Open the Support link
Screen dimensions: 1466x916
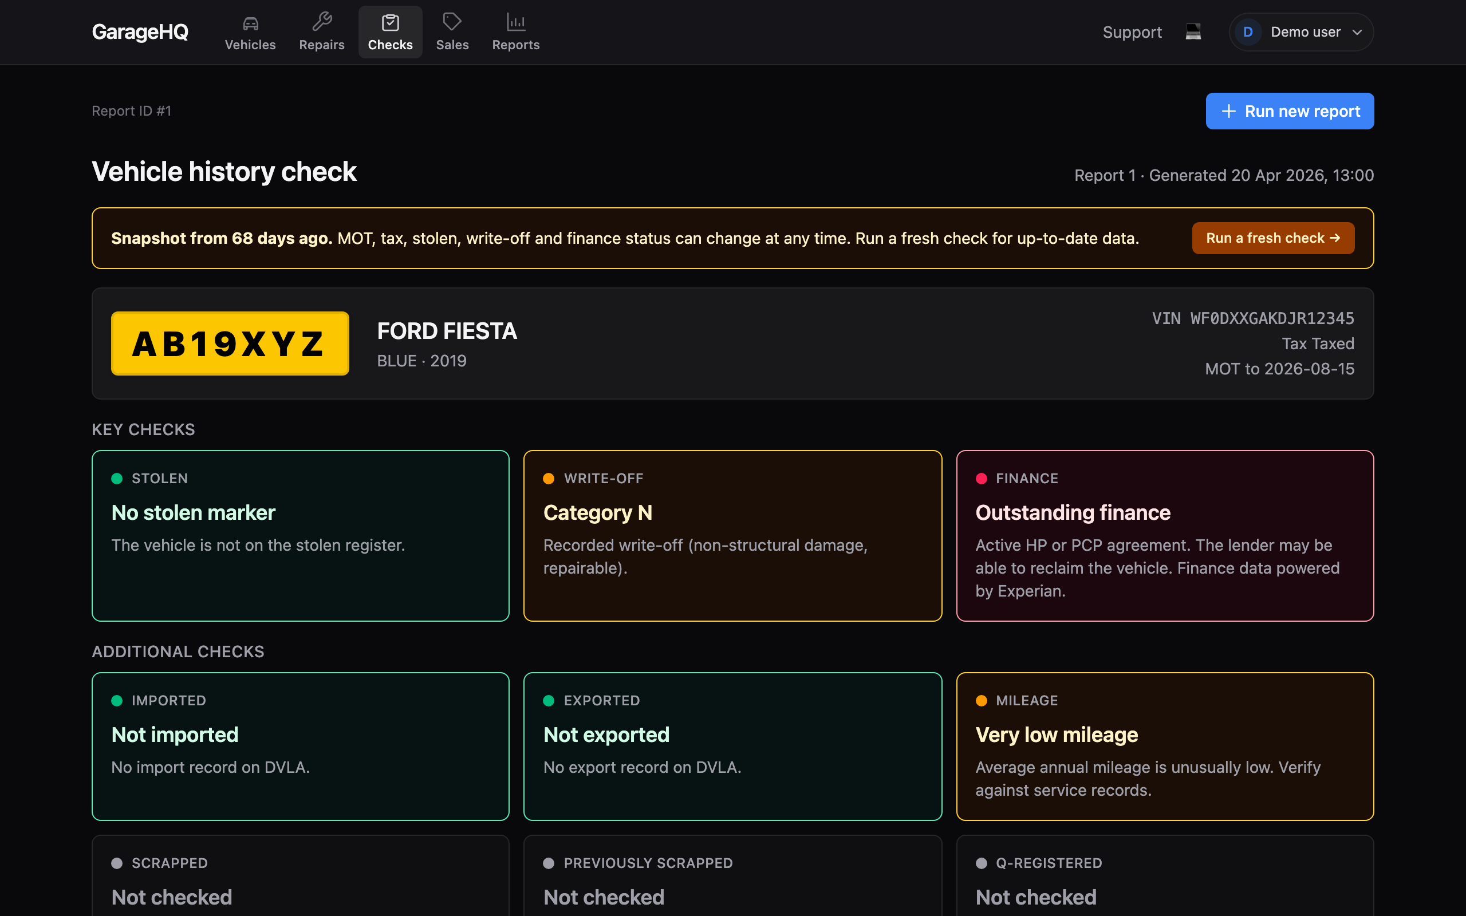pyautogui.click(x=1132, y=32)
